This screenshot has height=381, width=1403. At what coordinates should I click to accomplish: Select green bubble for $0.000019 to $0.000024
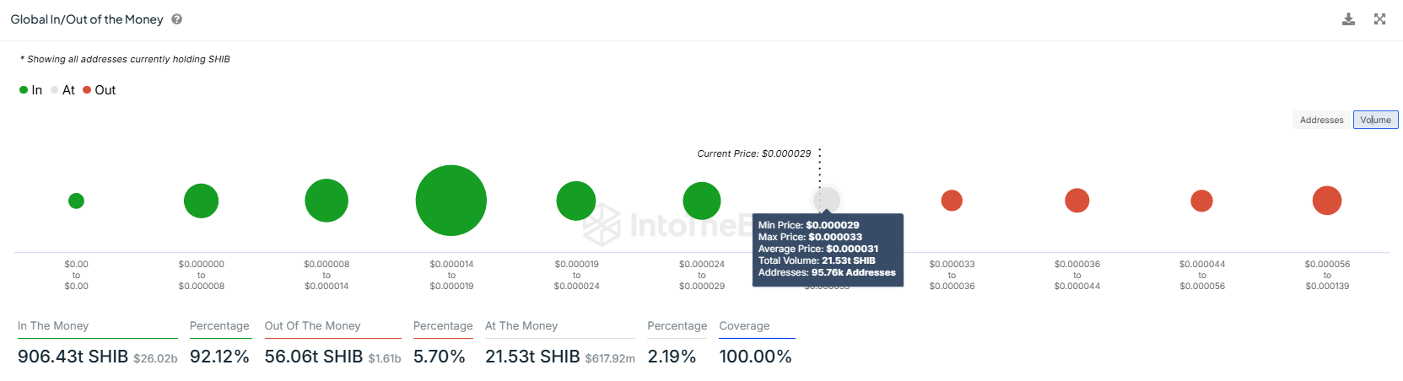576,201
